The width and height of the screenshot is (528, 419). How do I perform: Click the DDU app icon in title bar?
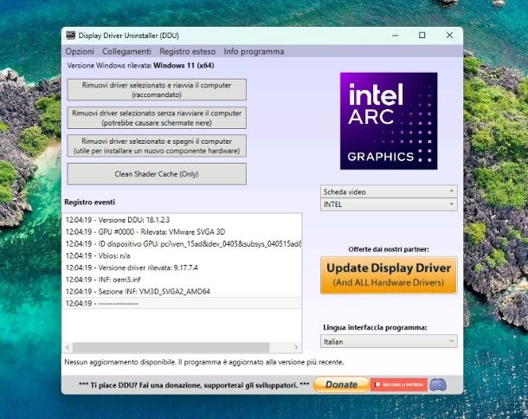tap(70, 35)
